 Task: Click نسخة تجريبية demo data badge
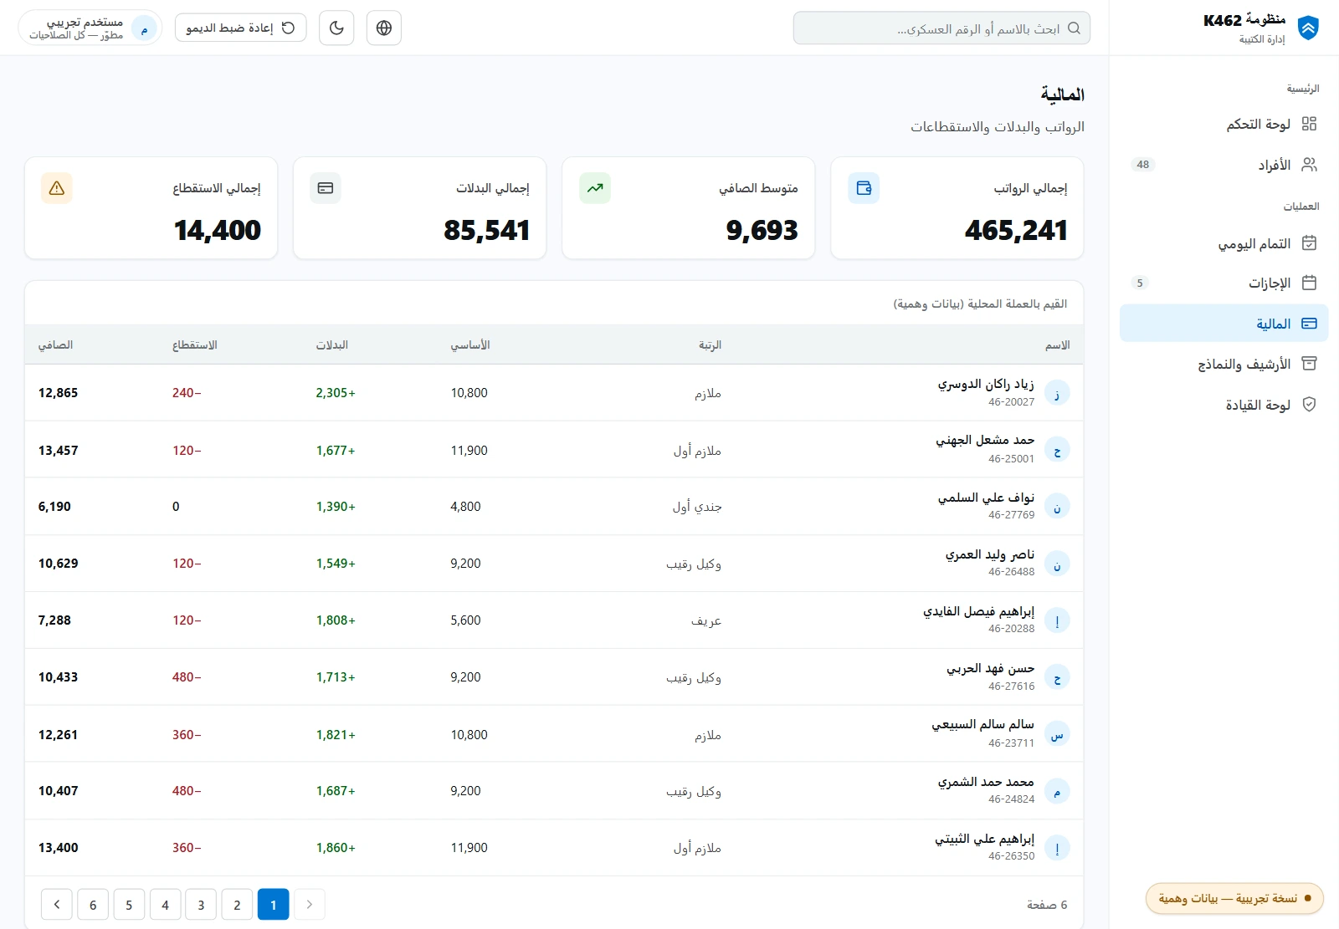click(x=1234, y=898)
